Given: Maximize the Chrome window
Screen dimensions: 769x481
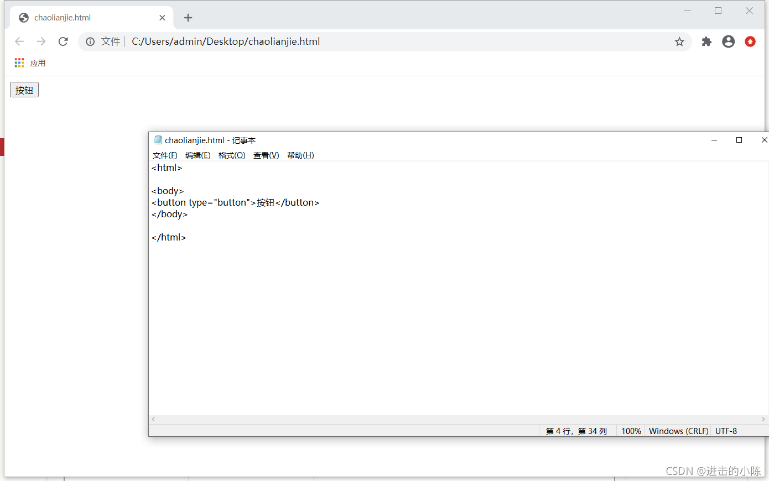Looking at the screenshot, I should pos(718,11).
